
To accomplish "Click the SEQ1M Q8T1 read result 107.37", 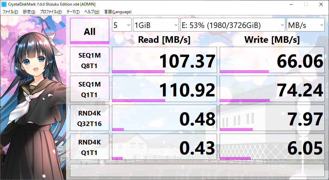I will (164, 60).
